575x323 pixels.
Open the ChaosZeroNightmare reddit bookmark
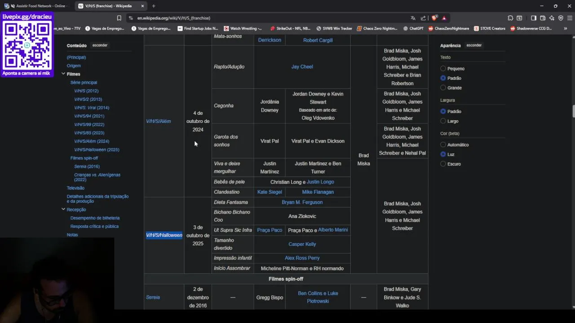(x=448, y=28)
